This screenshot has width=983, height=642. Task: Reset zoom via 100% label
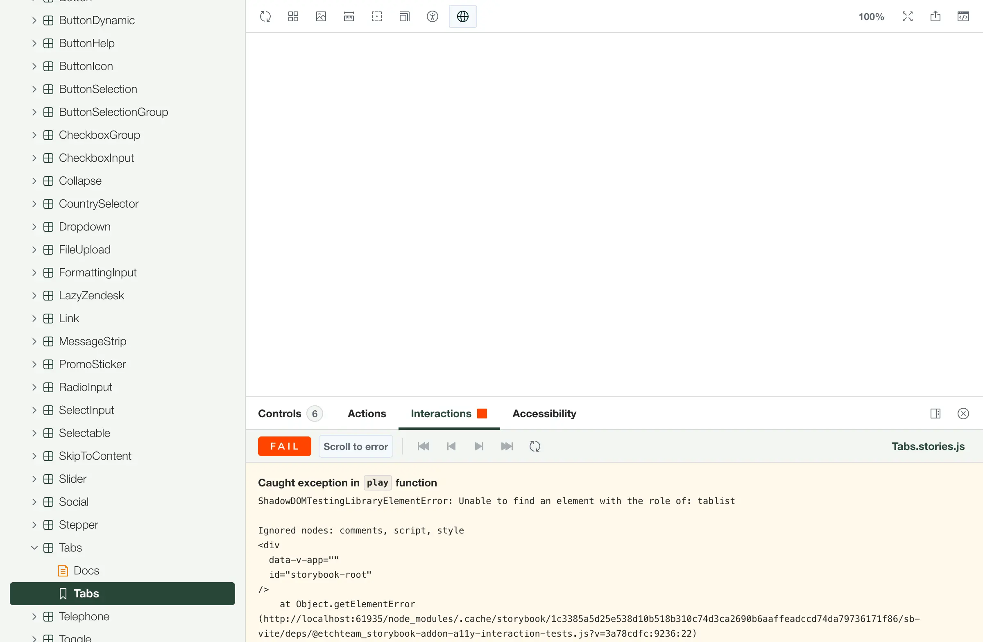tap(871, 16)
